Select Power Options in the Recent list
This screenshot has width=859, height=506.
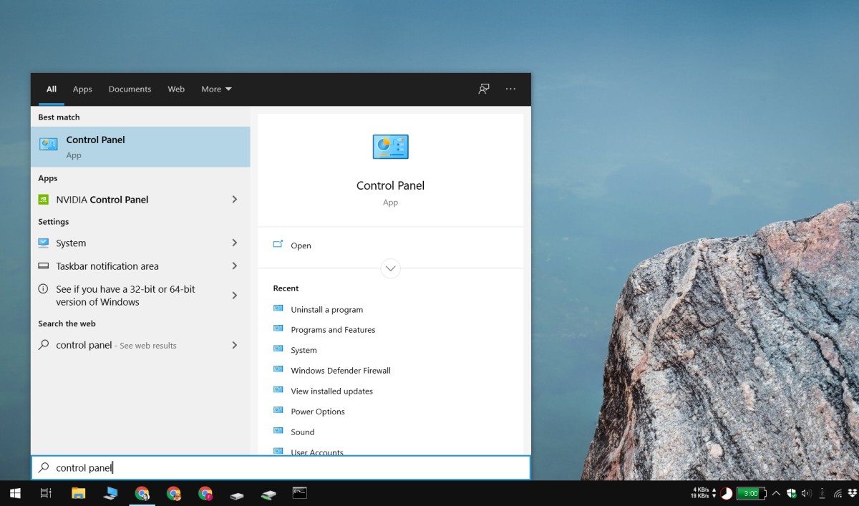[318, 411]
